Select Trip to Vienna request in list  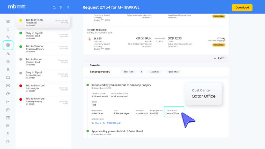click(43, 49)
